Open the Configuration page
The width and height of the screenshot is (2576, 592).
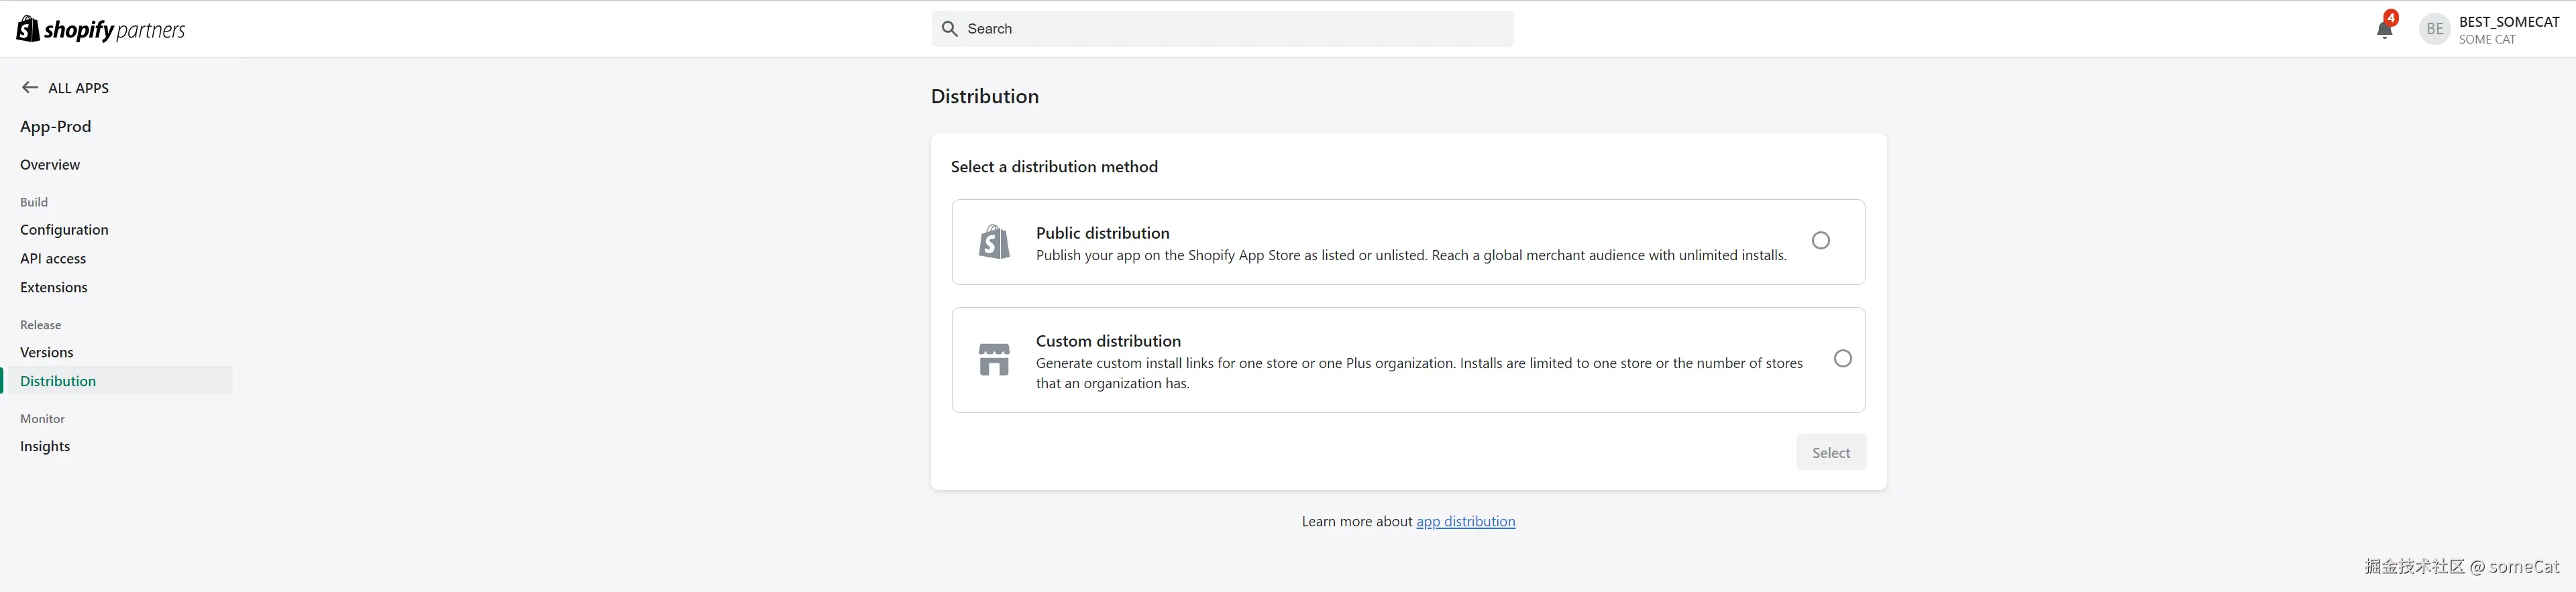(x=64, y=230)
